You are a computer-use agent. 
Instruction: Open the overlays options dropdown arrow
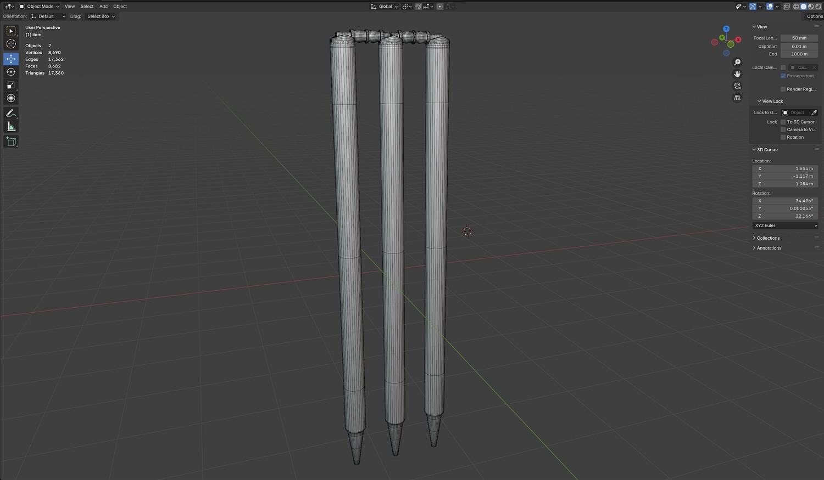(777, 7)
